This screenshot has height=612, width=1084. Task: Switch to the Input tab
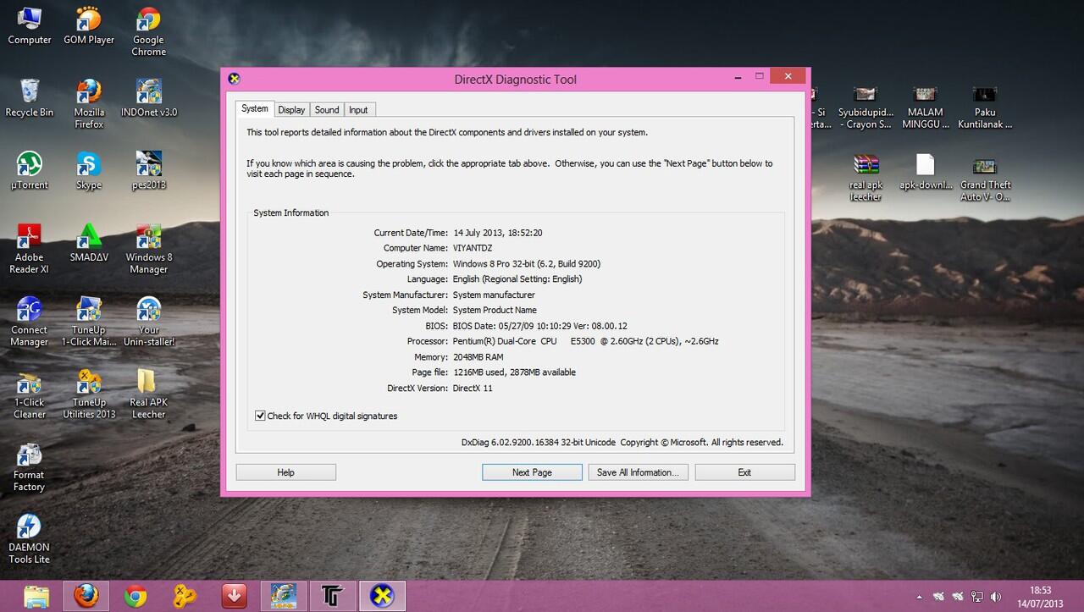click(x=359, y=110)
